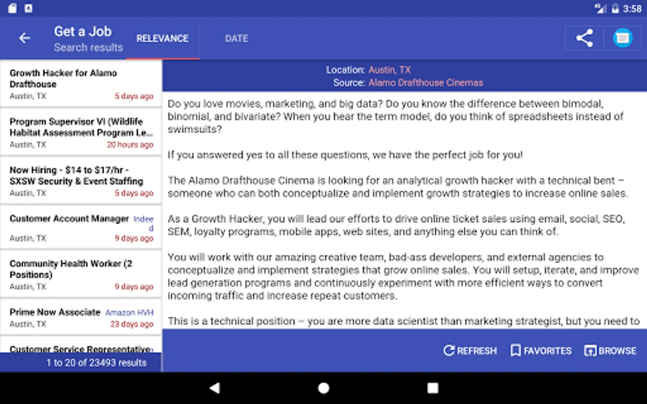This screenshot has width=647, height=404.
Task: Select the Customer Account Manager listing
Action: point(81,228)
